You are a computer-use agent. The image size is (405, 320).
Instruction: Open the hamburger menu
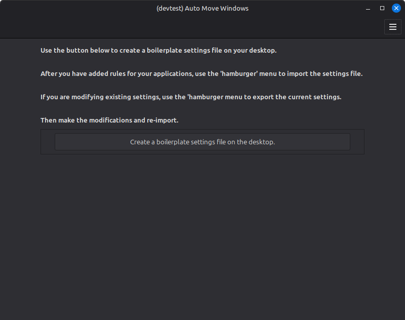[x=393, y=27]
